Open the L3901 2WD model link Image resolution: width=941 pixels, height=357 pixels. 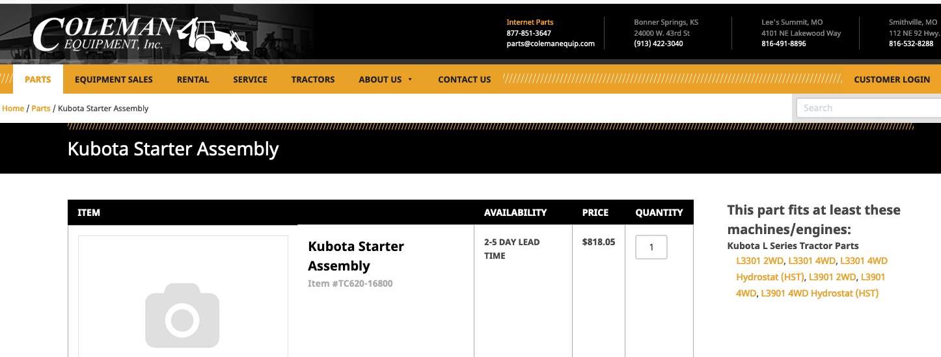[x=832, y=277]
